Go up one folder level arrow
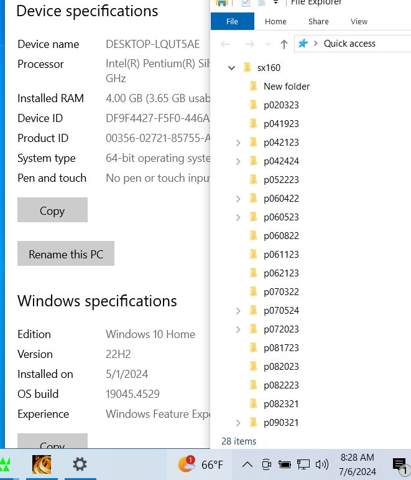This screenshot has width=411, height=480. [x=284, y=44]
